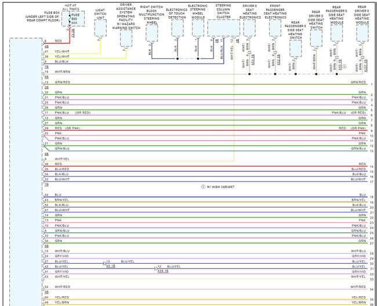Click Rear Passenger's Side Seat Heating Module label
This screenshot has height=306, width=377.
tap(336, 15)
